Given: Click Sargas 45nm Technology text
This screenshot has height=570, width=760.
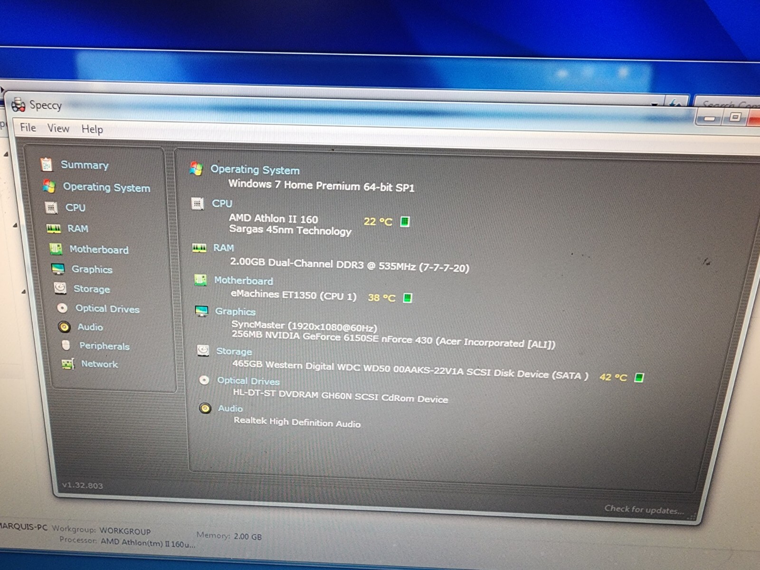Looking at the screenshot, I should tap(290, 230).
